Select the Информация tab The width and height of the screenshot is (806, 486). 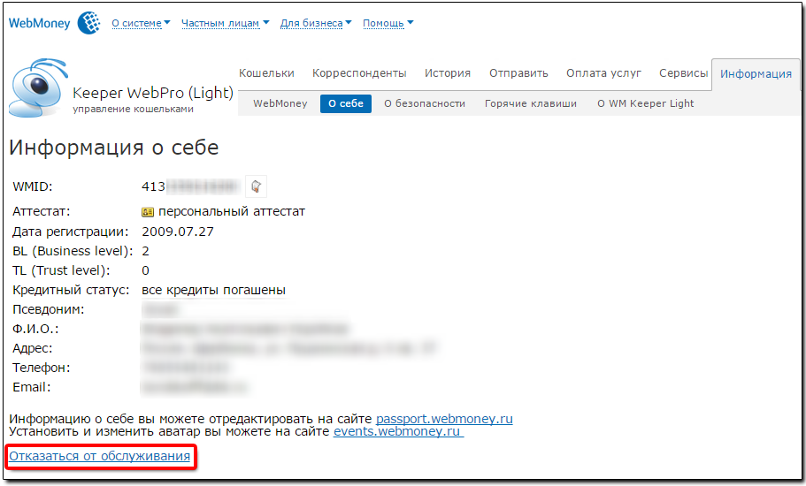[x=756, y=74]
